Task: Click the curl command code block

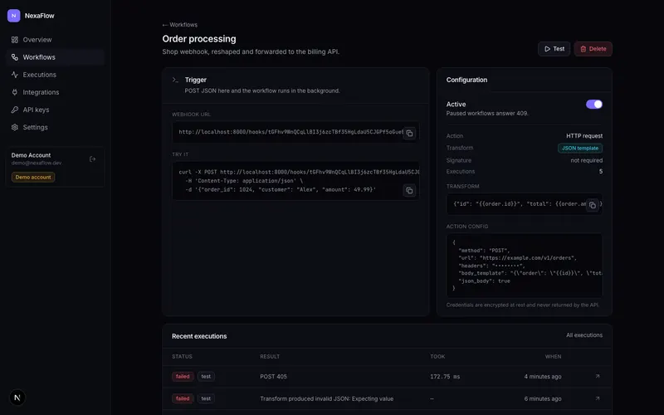Action: (295, 181)
